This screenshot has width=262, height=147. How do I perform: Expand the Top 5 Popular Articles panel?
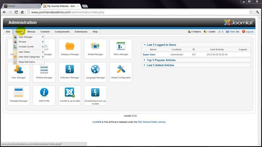point(145,60)
